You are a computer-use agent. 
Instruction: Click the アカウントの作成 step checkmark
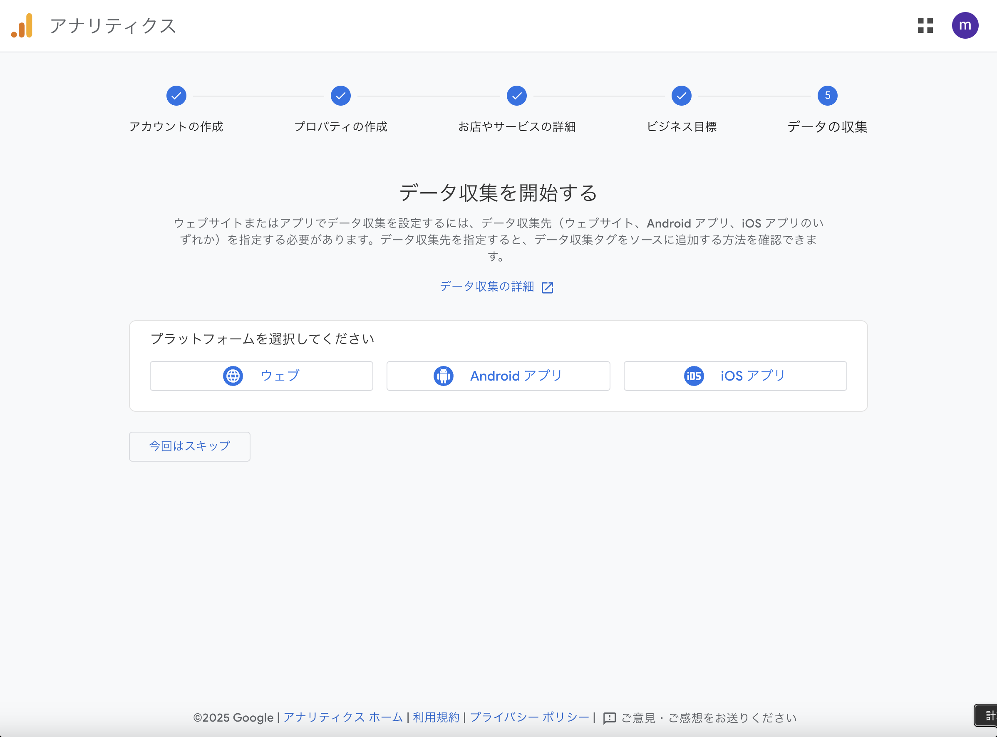[x=176, y=96]
